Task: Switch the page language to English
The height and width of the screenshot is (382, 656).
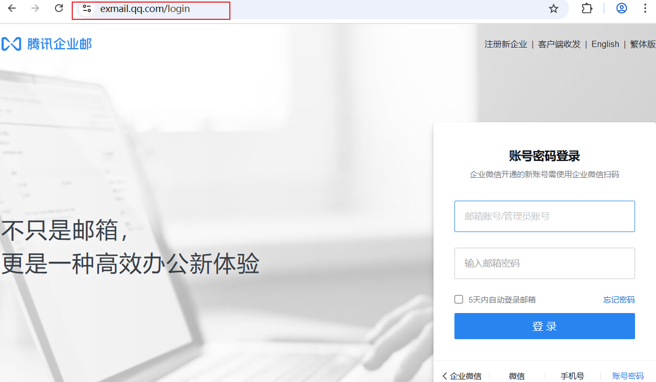Action: point(605,44)
